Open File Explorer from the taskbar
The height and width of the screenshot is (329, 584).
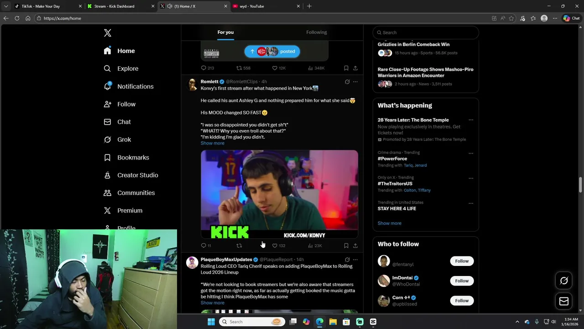point(333,322)
